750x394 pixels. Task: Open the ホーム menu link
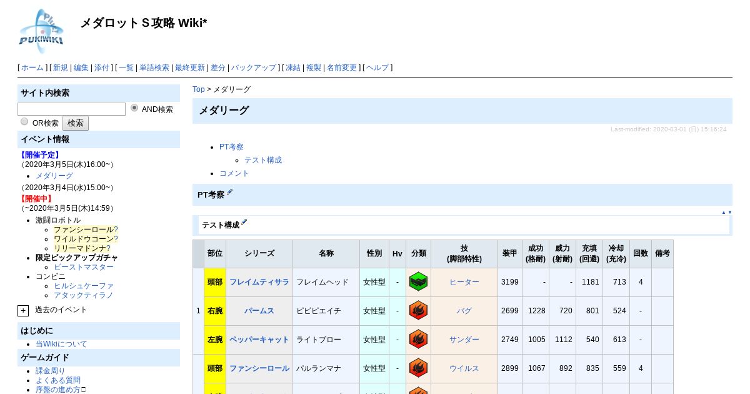coord(32,68)
